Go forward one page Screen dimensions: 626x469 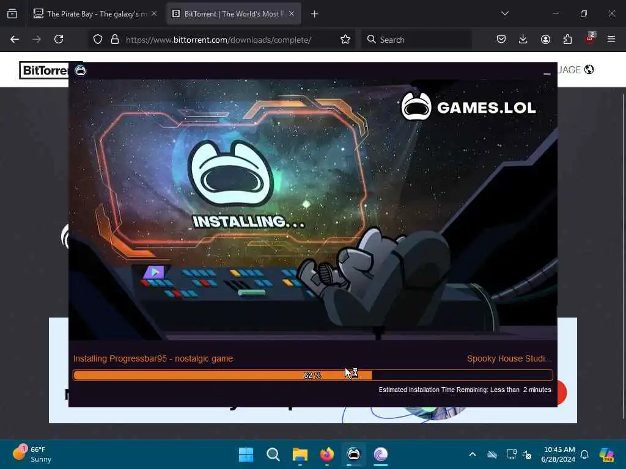click(x=37, y=39)
